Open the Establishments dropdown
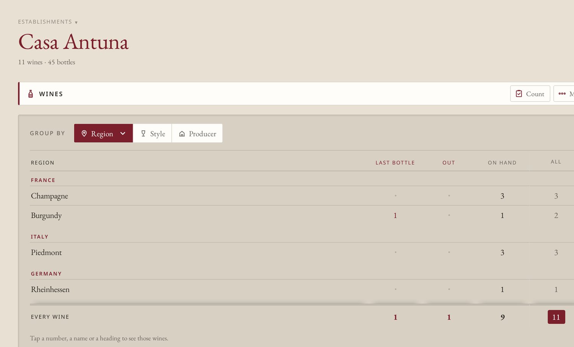The height and width of the screenshot is (347, 574). tap(48, 22)
